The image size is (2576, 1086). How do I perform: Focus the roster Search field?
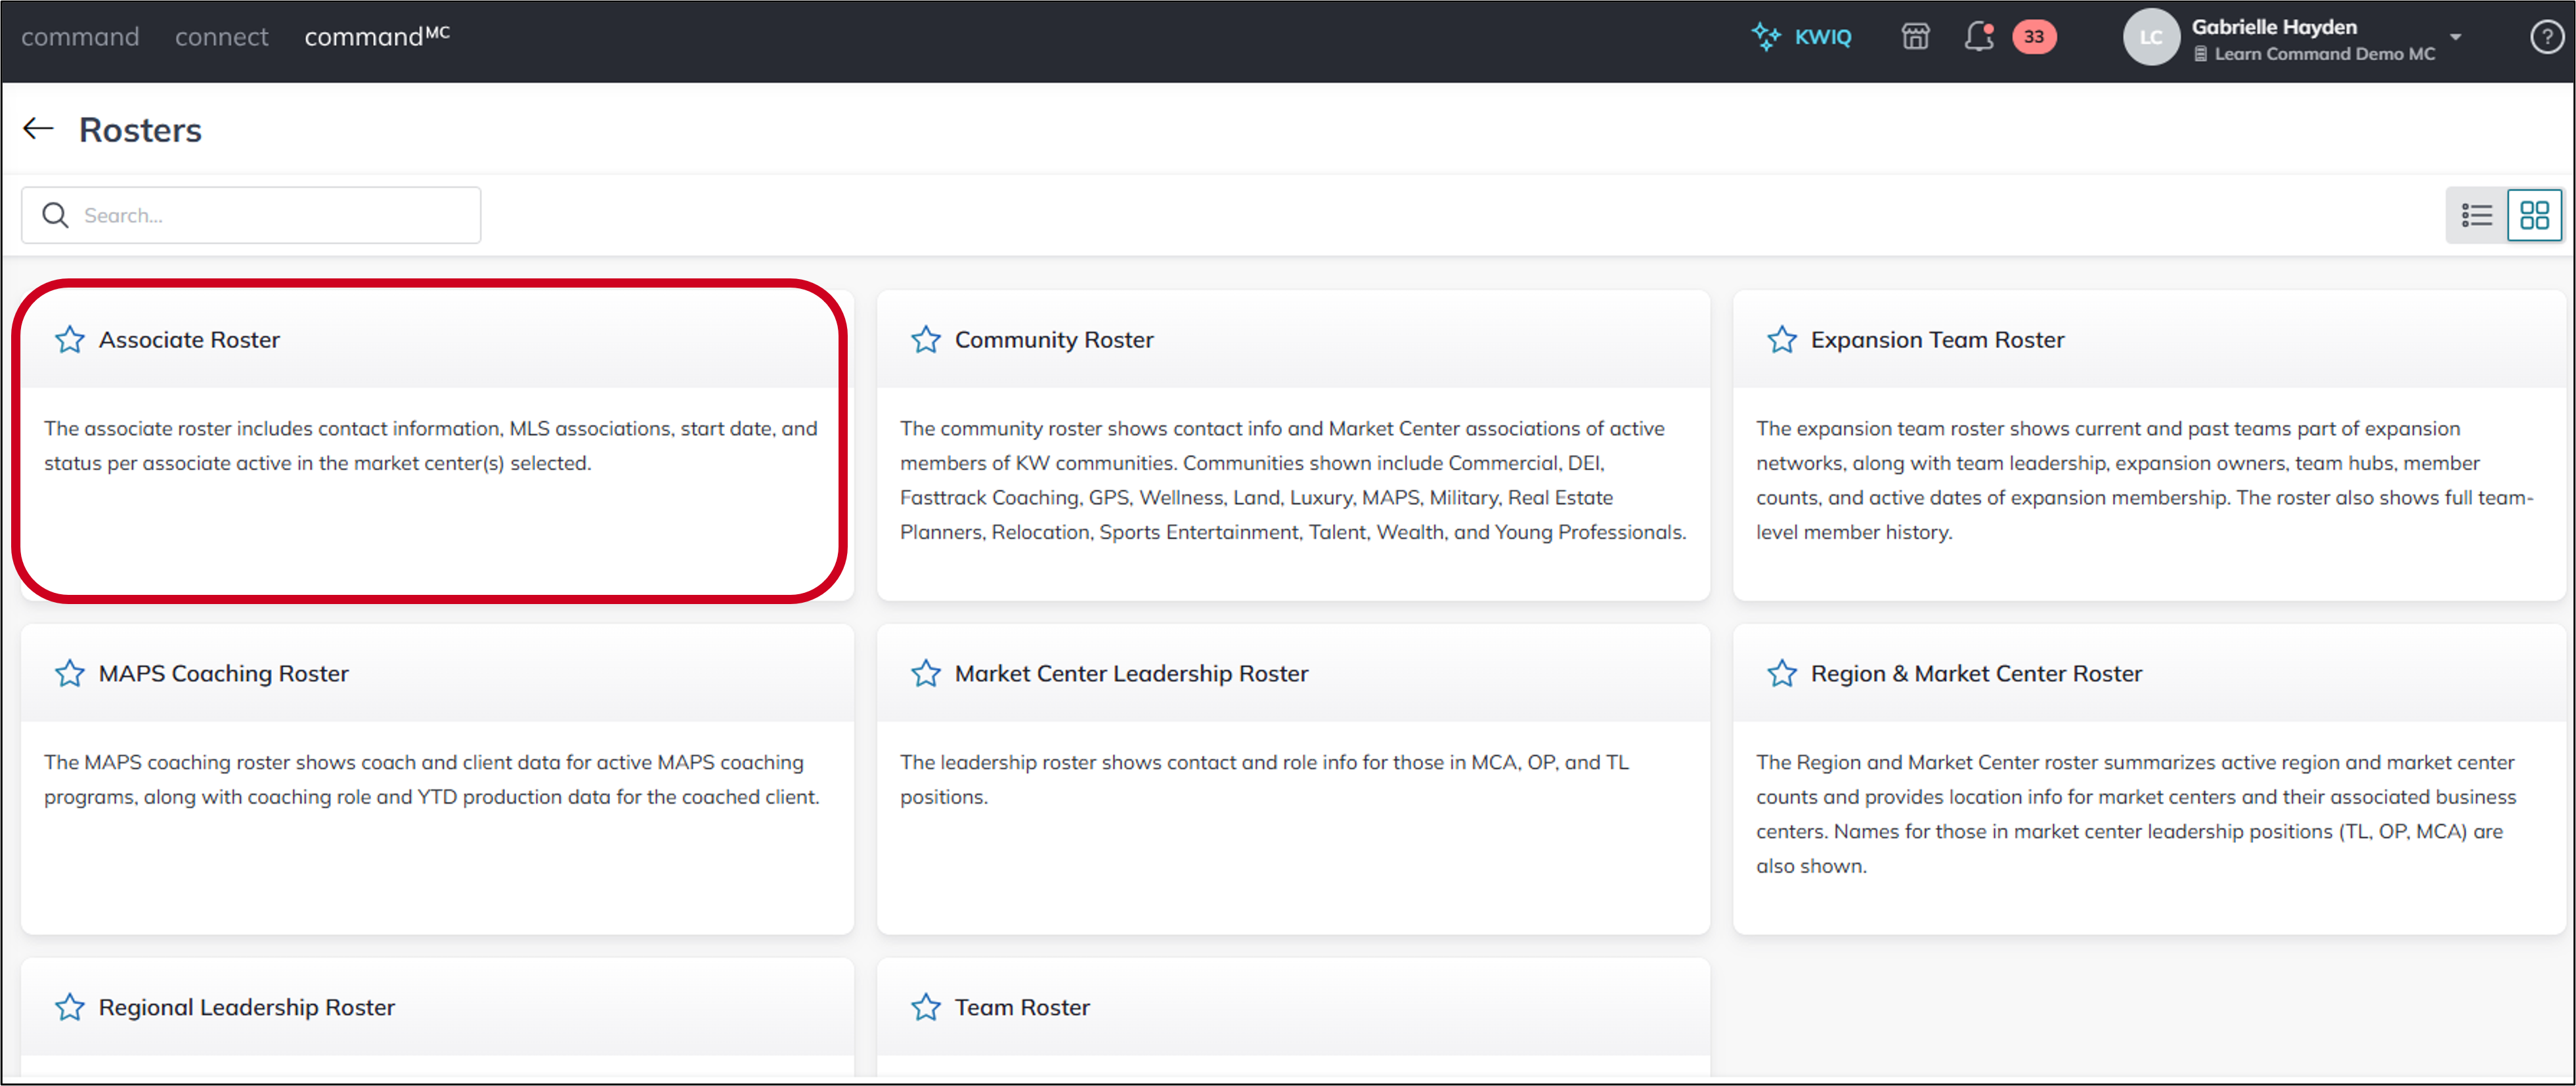coord(251,215)
